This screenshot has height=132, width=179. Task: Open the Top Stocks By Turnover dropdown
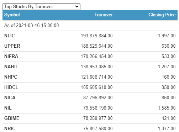[x=41, y=6]
